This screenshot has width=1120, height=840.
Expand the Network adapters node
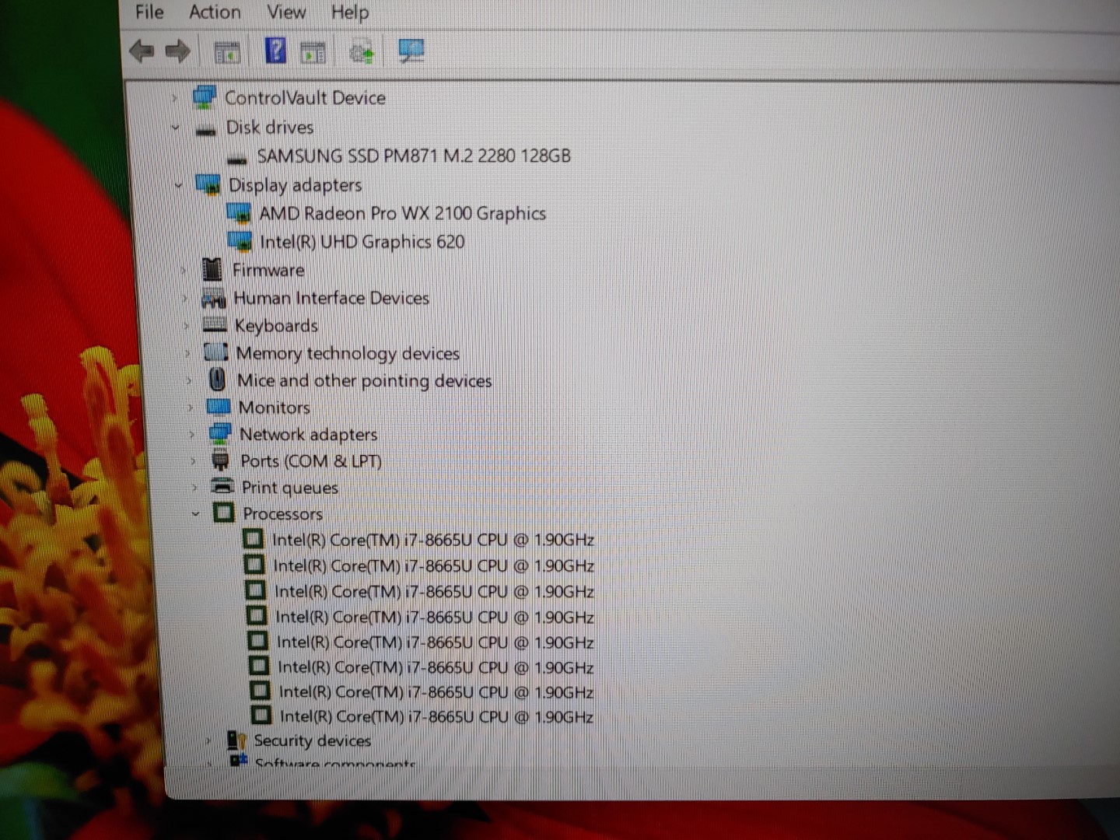(192, 435)
